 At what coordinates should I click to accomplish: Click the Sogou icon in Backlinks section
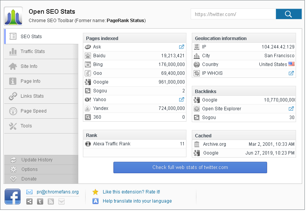pos(197,118)
